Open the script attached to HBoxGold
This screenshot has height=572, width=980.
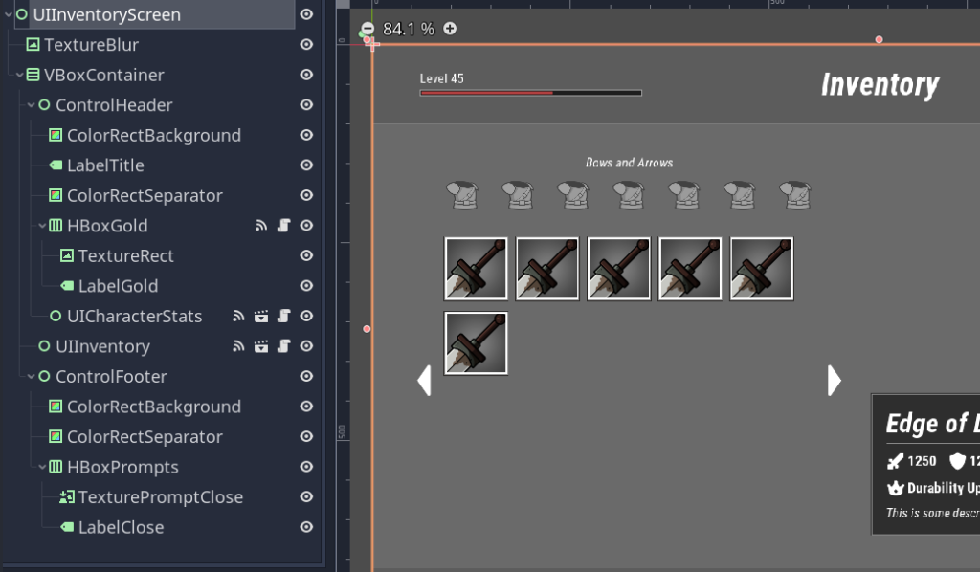(283, 226)
